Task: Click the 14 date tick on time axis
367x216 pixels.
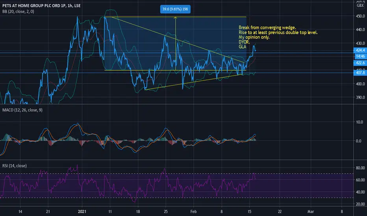Action: click(20, 212)
